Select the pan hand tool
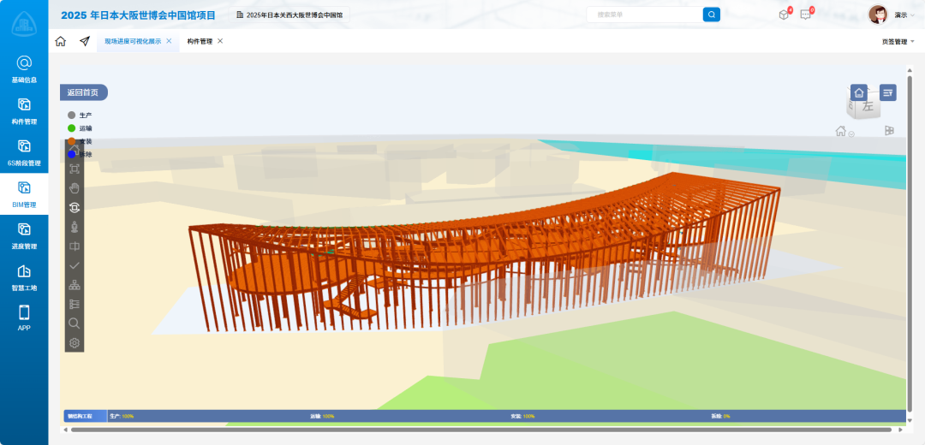The height and width of the screenshot is (445, 925). click(x=75, y=188)
